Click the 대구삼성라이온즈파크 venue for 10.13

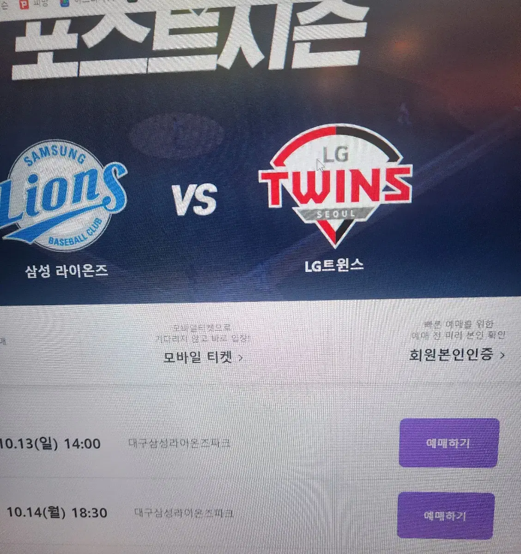pyautogui.click(x=180, y=444)
